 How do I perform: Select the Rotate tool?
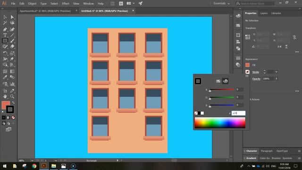point(5,53)
